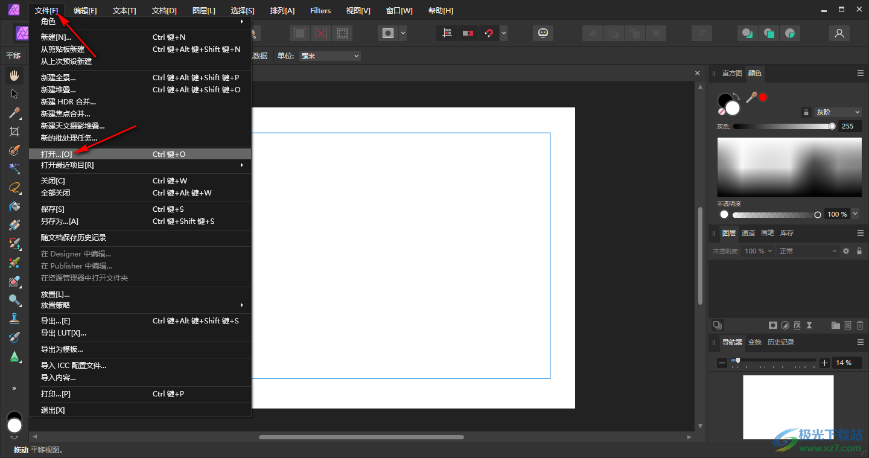Select the Zoom magnifier tool
Viewport: 869px width, 458px height.
14,300
